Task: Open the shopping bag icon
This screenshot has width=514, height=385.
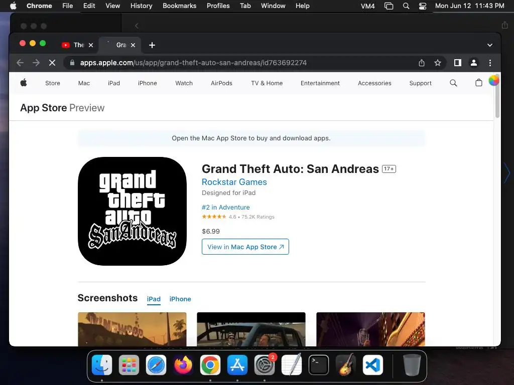Action: tap(478, 83)
